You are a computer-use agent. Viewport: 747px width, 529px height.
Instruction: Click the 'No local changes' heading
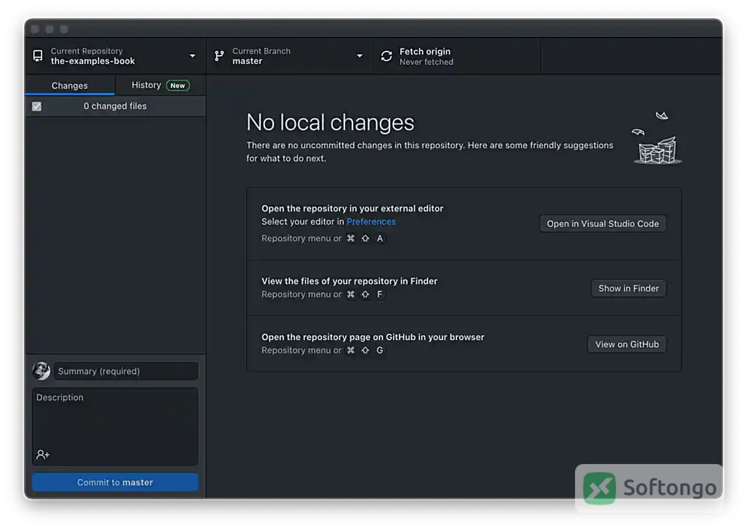click(330, 123)
